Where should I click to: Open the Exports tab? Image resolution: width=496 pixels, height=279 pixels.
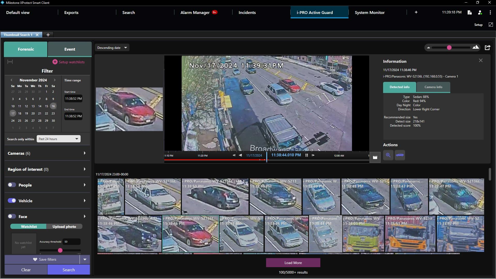click(x=71, y=12)
